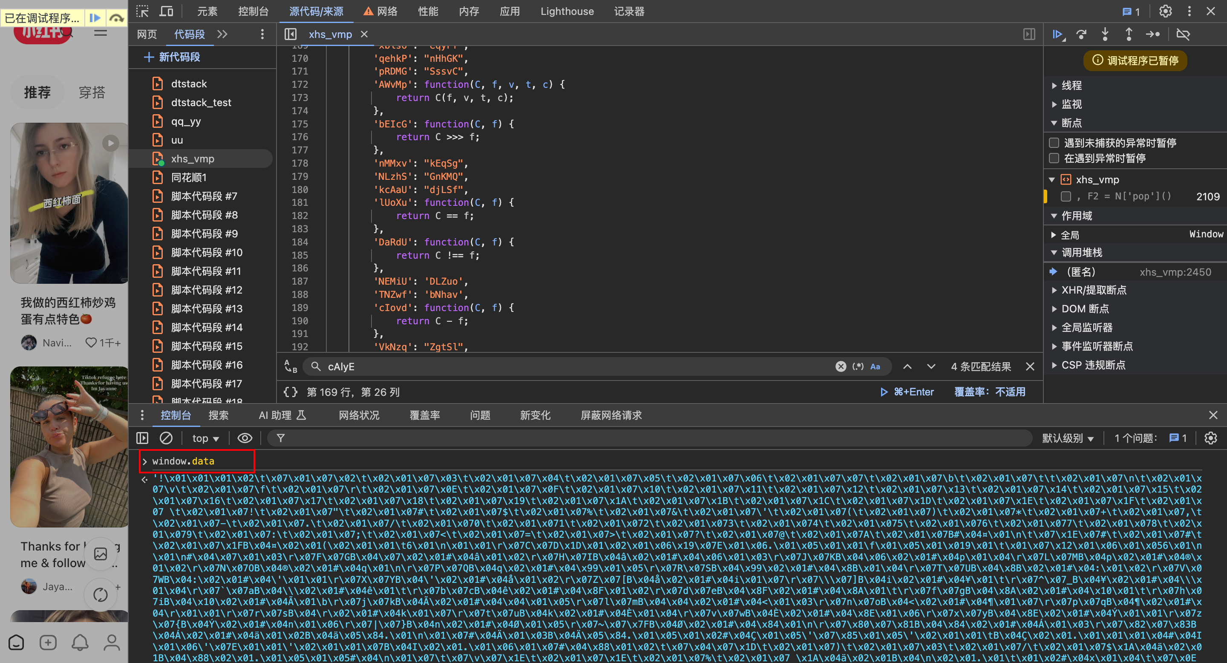Expand the XHR/提取断点 section
Image resolution: width=1227 pixels, height=663 pixels.
click(1093, 290)
